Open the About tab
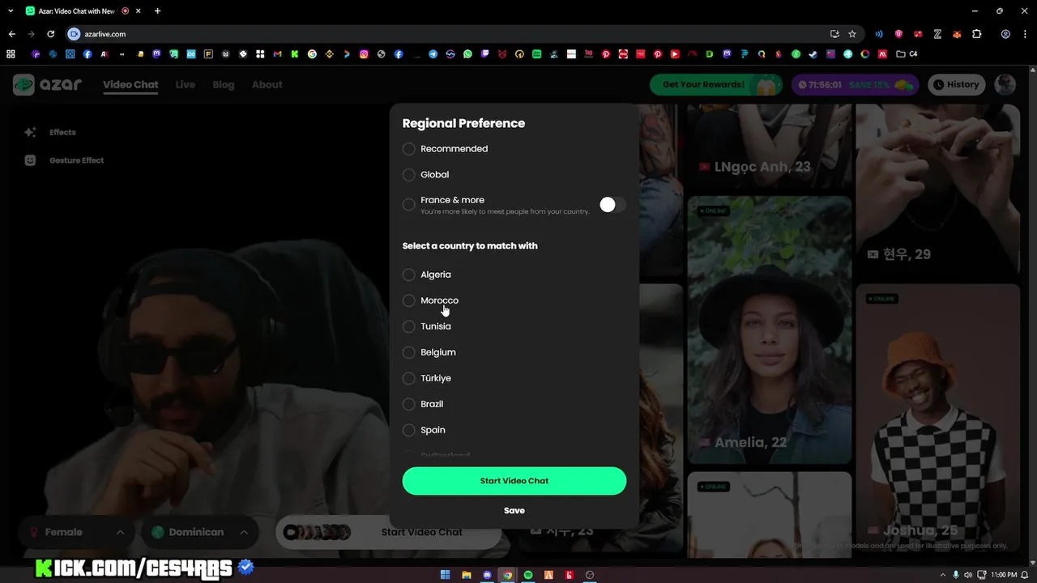Screen dimensions: 1037x583 coord(267,84)
